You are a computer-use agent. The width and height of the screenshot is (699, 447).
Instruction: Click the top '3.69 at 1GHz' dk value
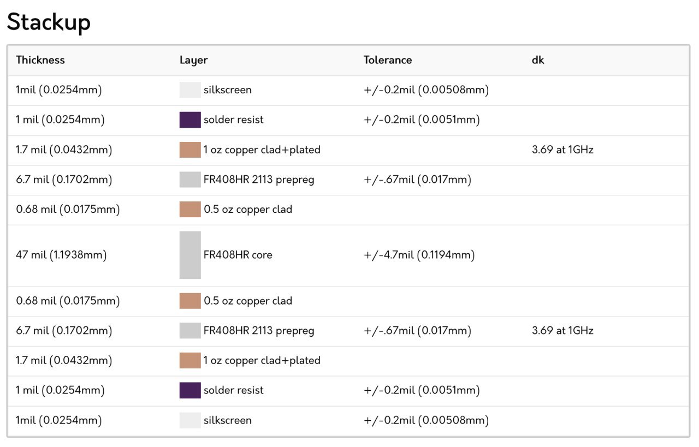(562, 150)
